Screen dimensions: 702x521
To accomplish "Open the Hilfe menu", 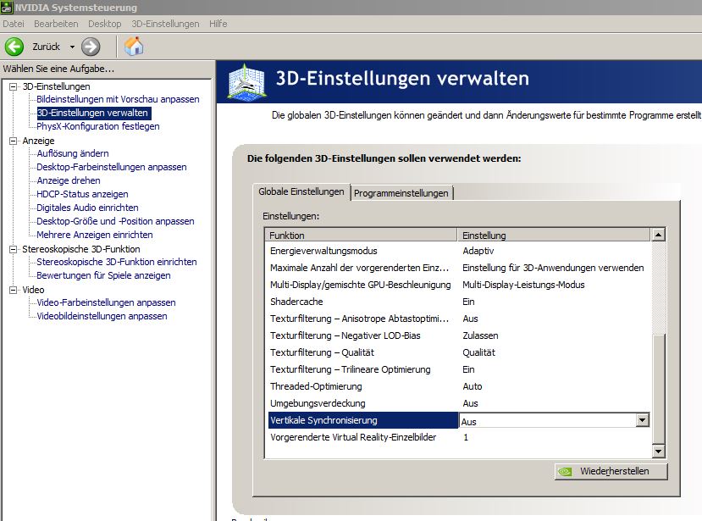I will coord(218,24).
